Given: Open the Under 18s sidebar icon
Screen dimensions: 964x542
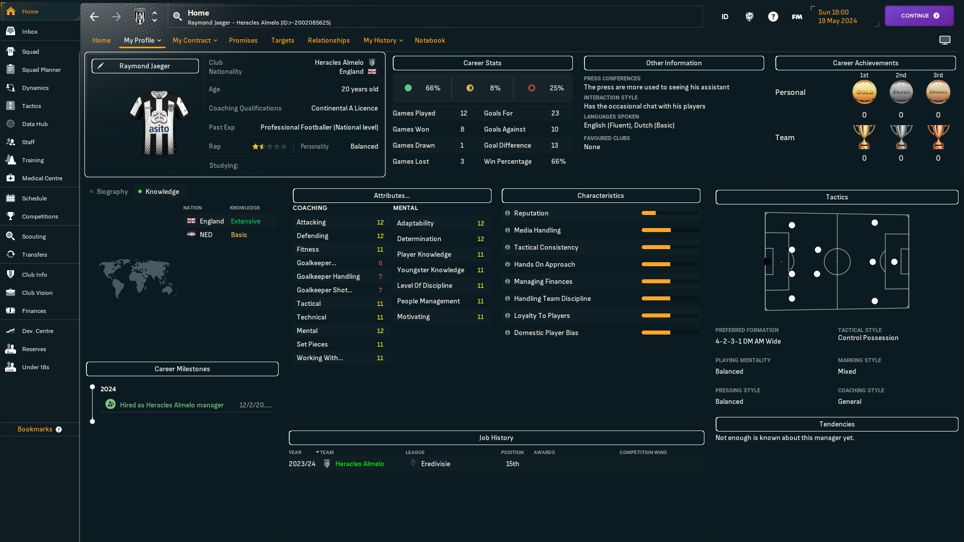Looking at the screenshot, I should 11,367.
